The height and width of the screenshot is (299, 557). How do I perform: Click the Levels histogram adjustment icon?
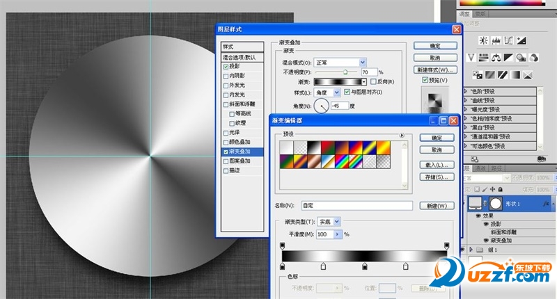click(x=496, y=40)
